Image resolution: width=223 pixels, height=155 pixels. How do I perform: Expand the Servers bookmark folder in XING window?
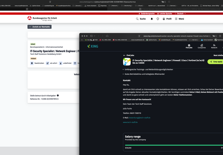[x=194, y=40]
